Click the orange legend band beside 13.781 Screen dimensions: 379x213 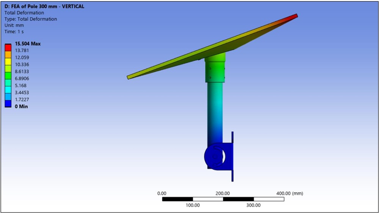click(x=8, y=54)
